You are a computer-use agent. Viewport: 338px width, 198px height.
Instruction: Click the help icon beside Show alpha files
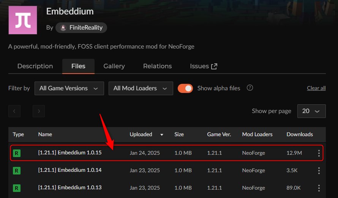[x=250, y=88]
